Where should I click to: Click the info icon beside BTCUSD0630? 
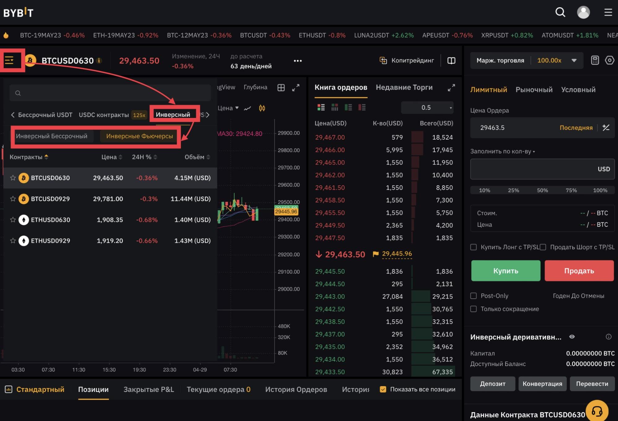[99, 61]
